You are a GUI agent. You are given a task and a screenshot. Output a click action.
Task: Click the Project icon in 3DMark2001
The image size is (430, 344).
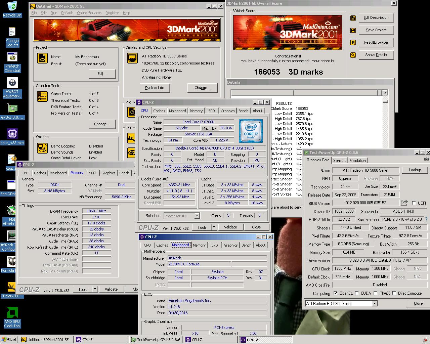coord(42,58)
